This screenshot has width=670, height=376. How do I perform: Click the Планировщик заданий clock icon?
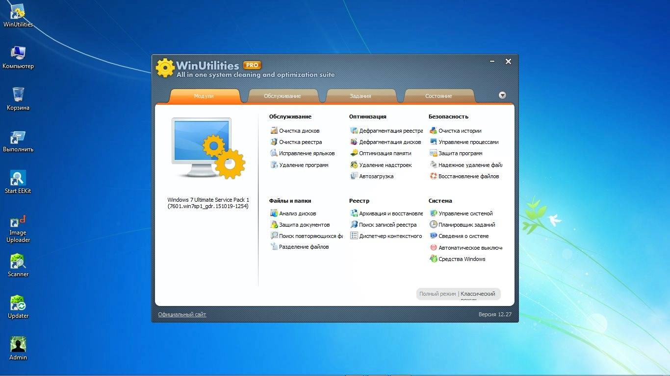(434, 225)
